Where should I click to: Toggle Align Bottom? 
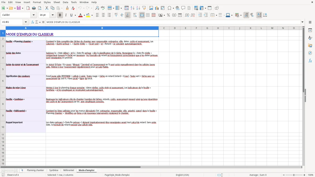[128, 15]
